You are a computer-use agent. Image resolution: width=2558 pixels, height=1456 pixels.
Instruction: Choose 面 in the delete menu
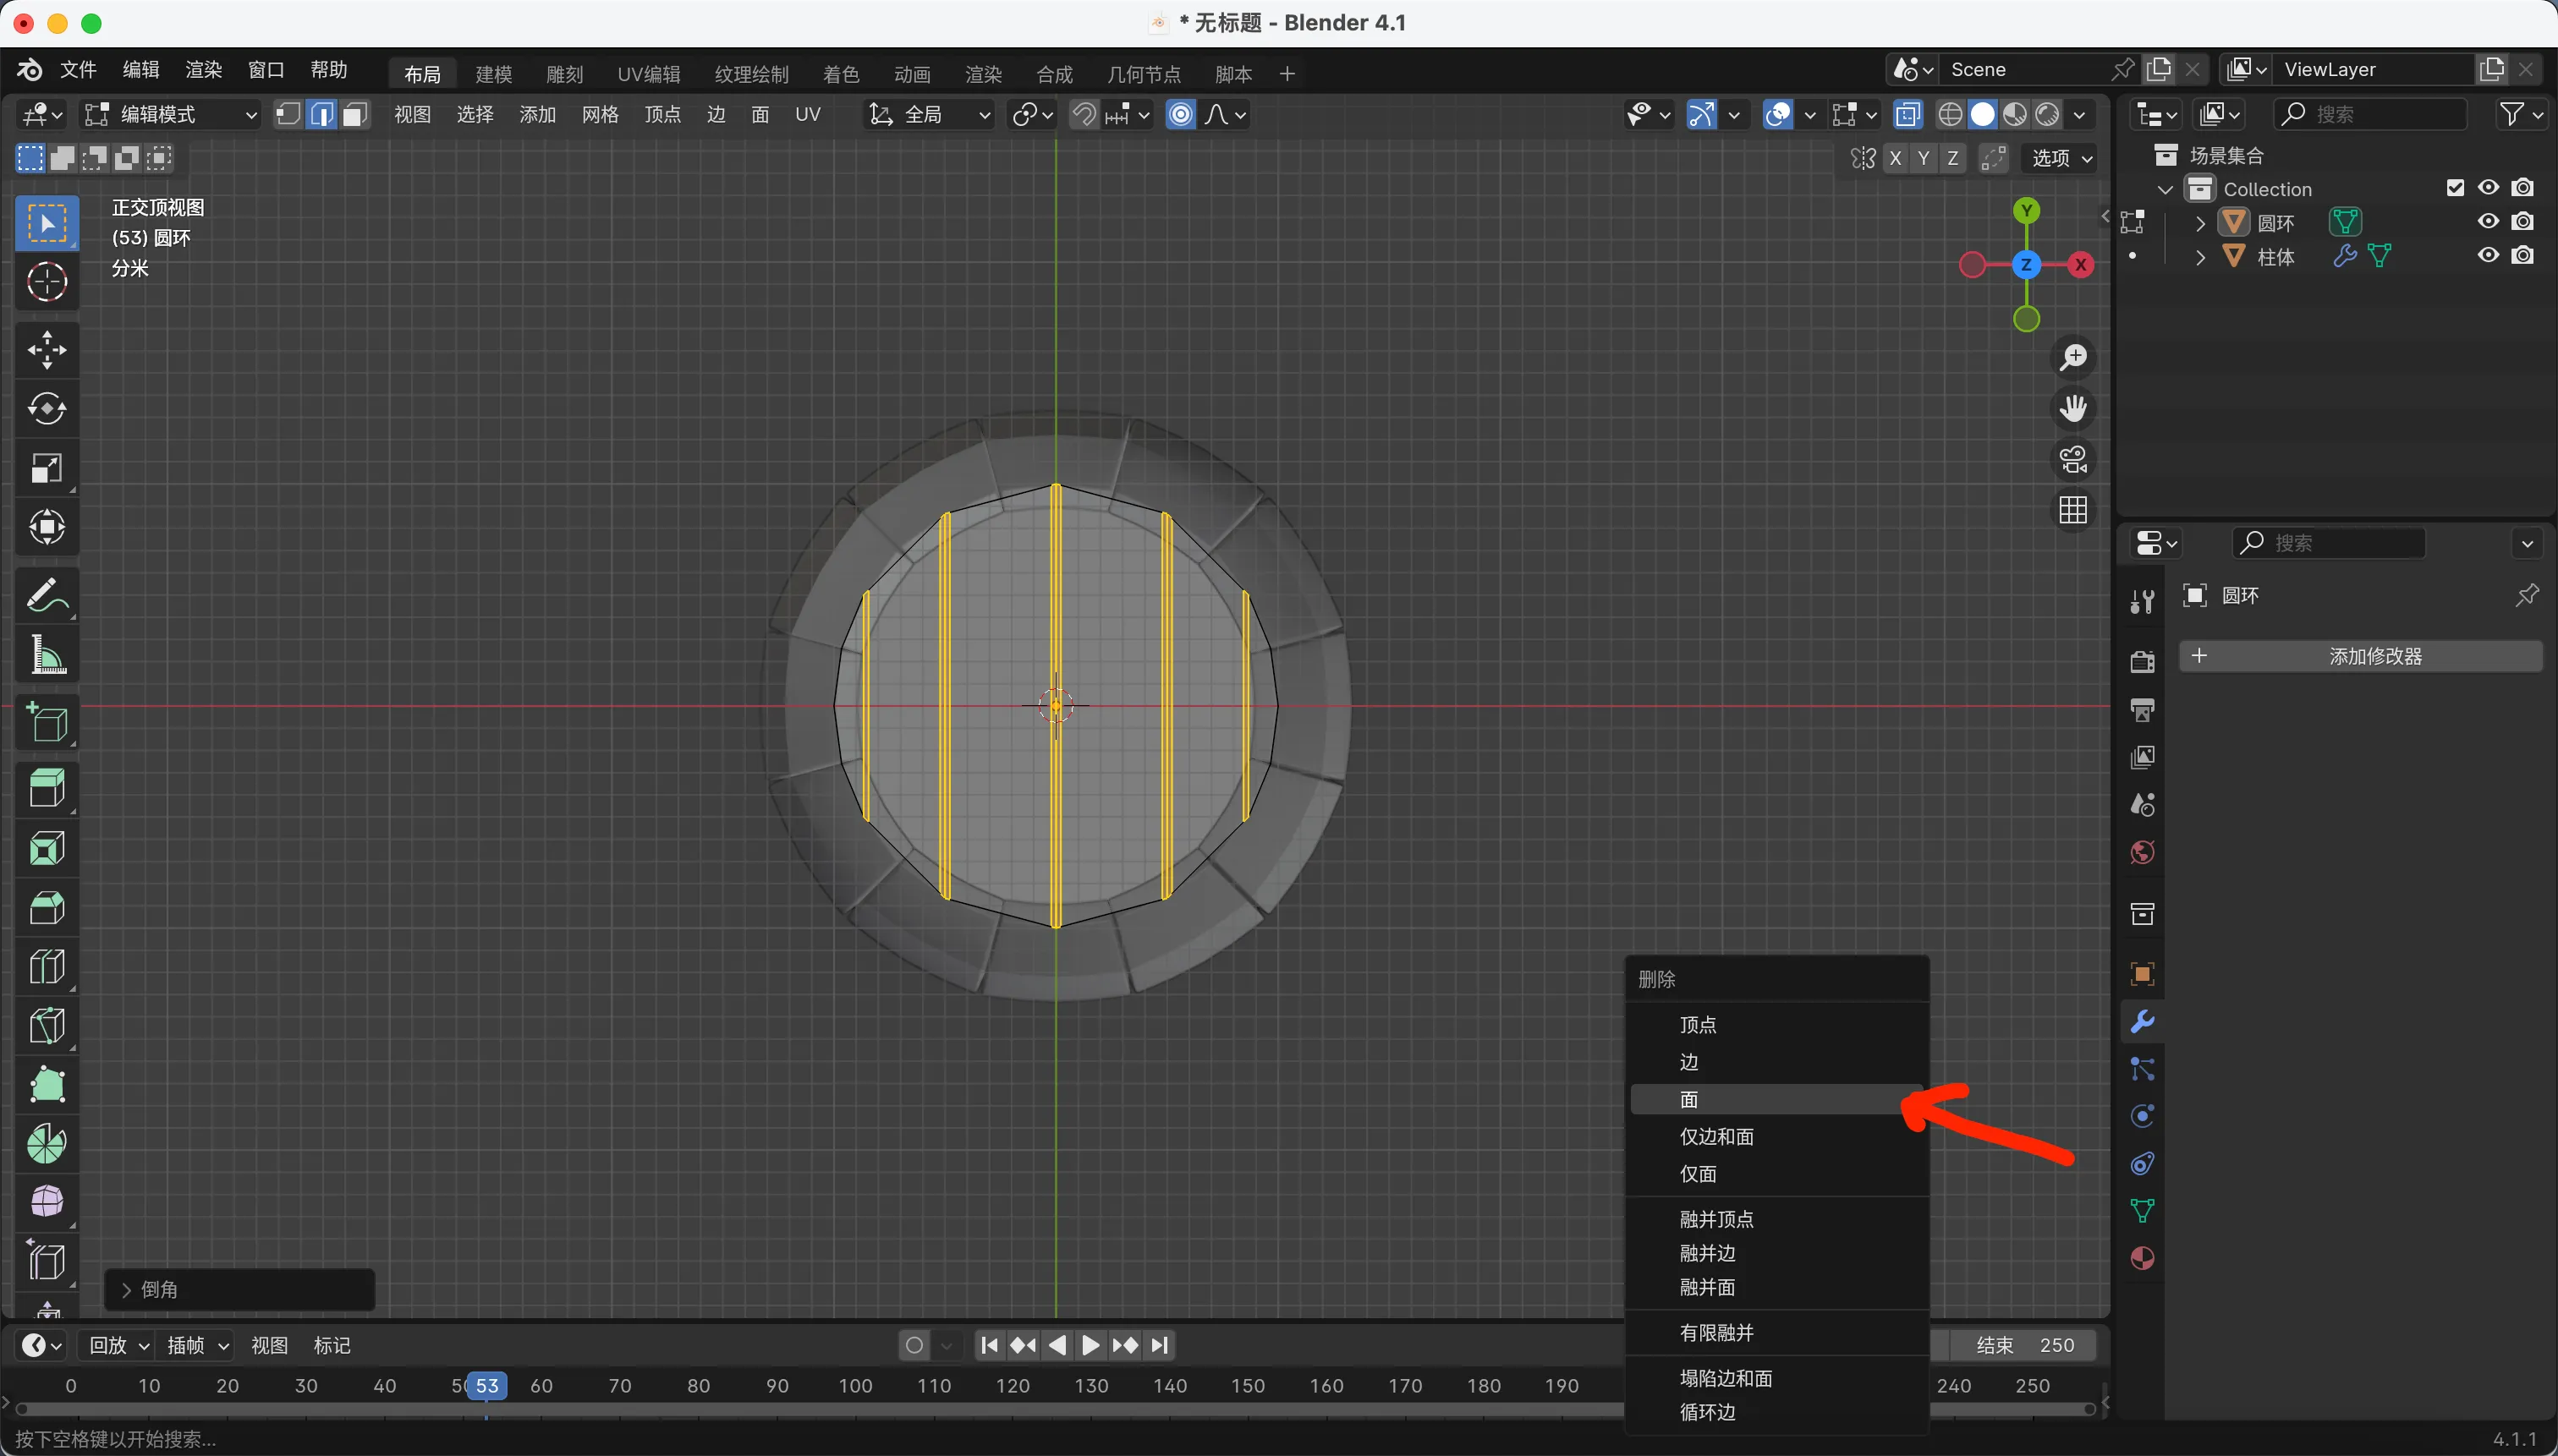pyautogui.click(x=1688, y=1100)
